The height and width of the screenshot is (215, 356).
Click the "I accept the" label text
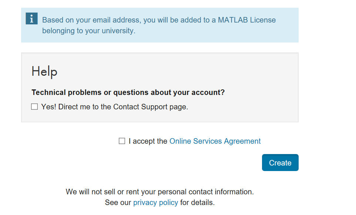pyautogui.click(x=148, y=141)
